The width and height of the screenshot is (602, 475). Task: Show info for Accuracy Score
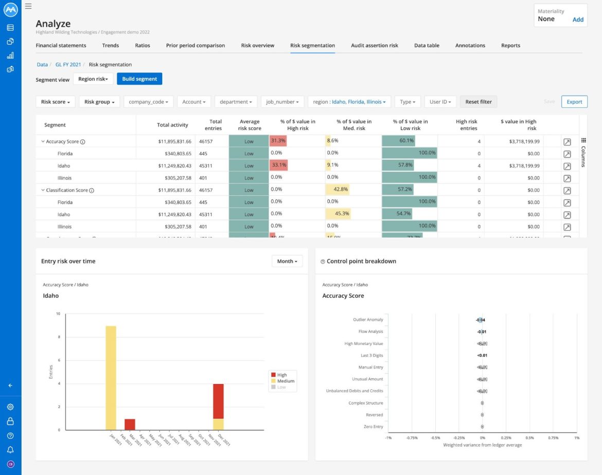[x=82, y=141]
